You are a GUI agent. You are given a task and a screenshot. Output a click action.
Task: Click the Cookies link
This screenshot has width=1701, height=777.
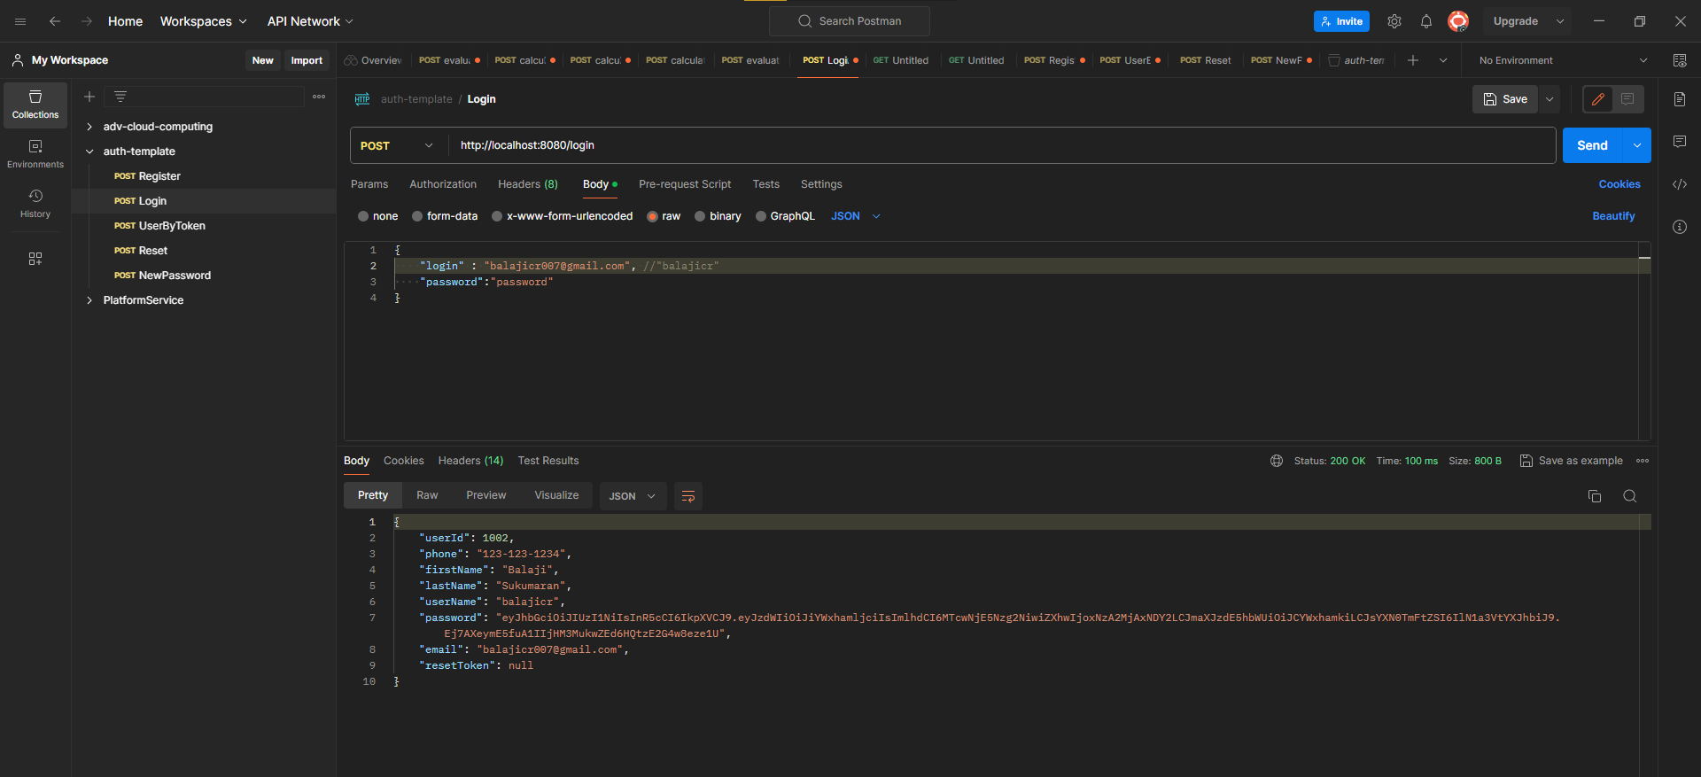pyautogui.click(x=1619, y=184)
